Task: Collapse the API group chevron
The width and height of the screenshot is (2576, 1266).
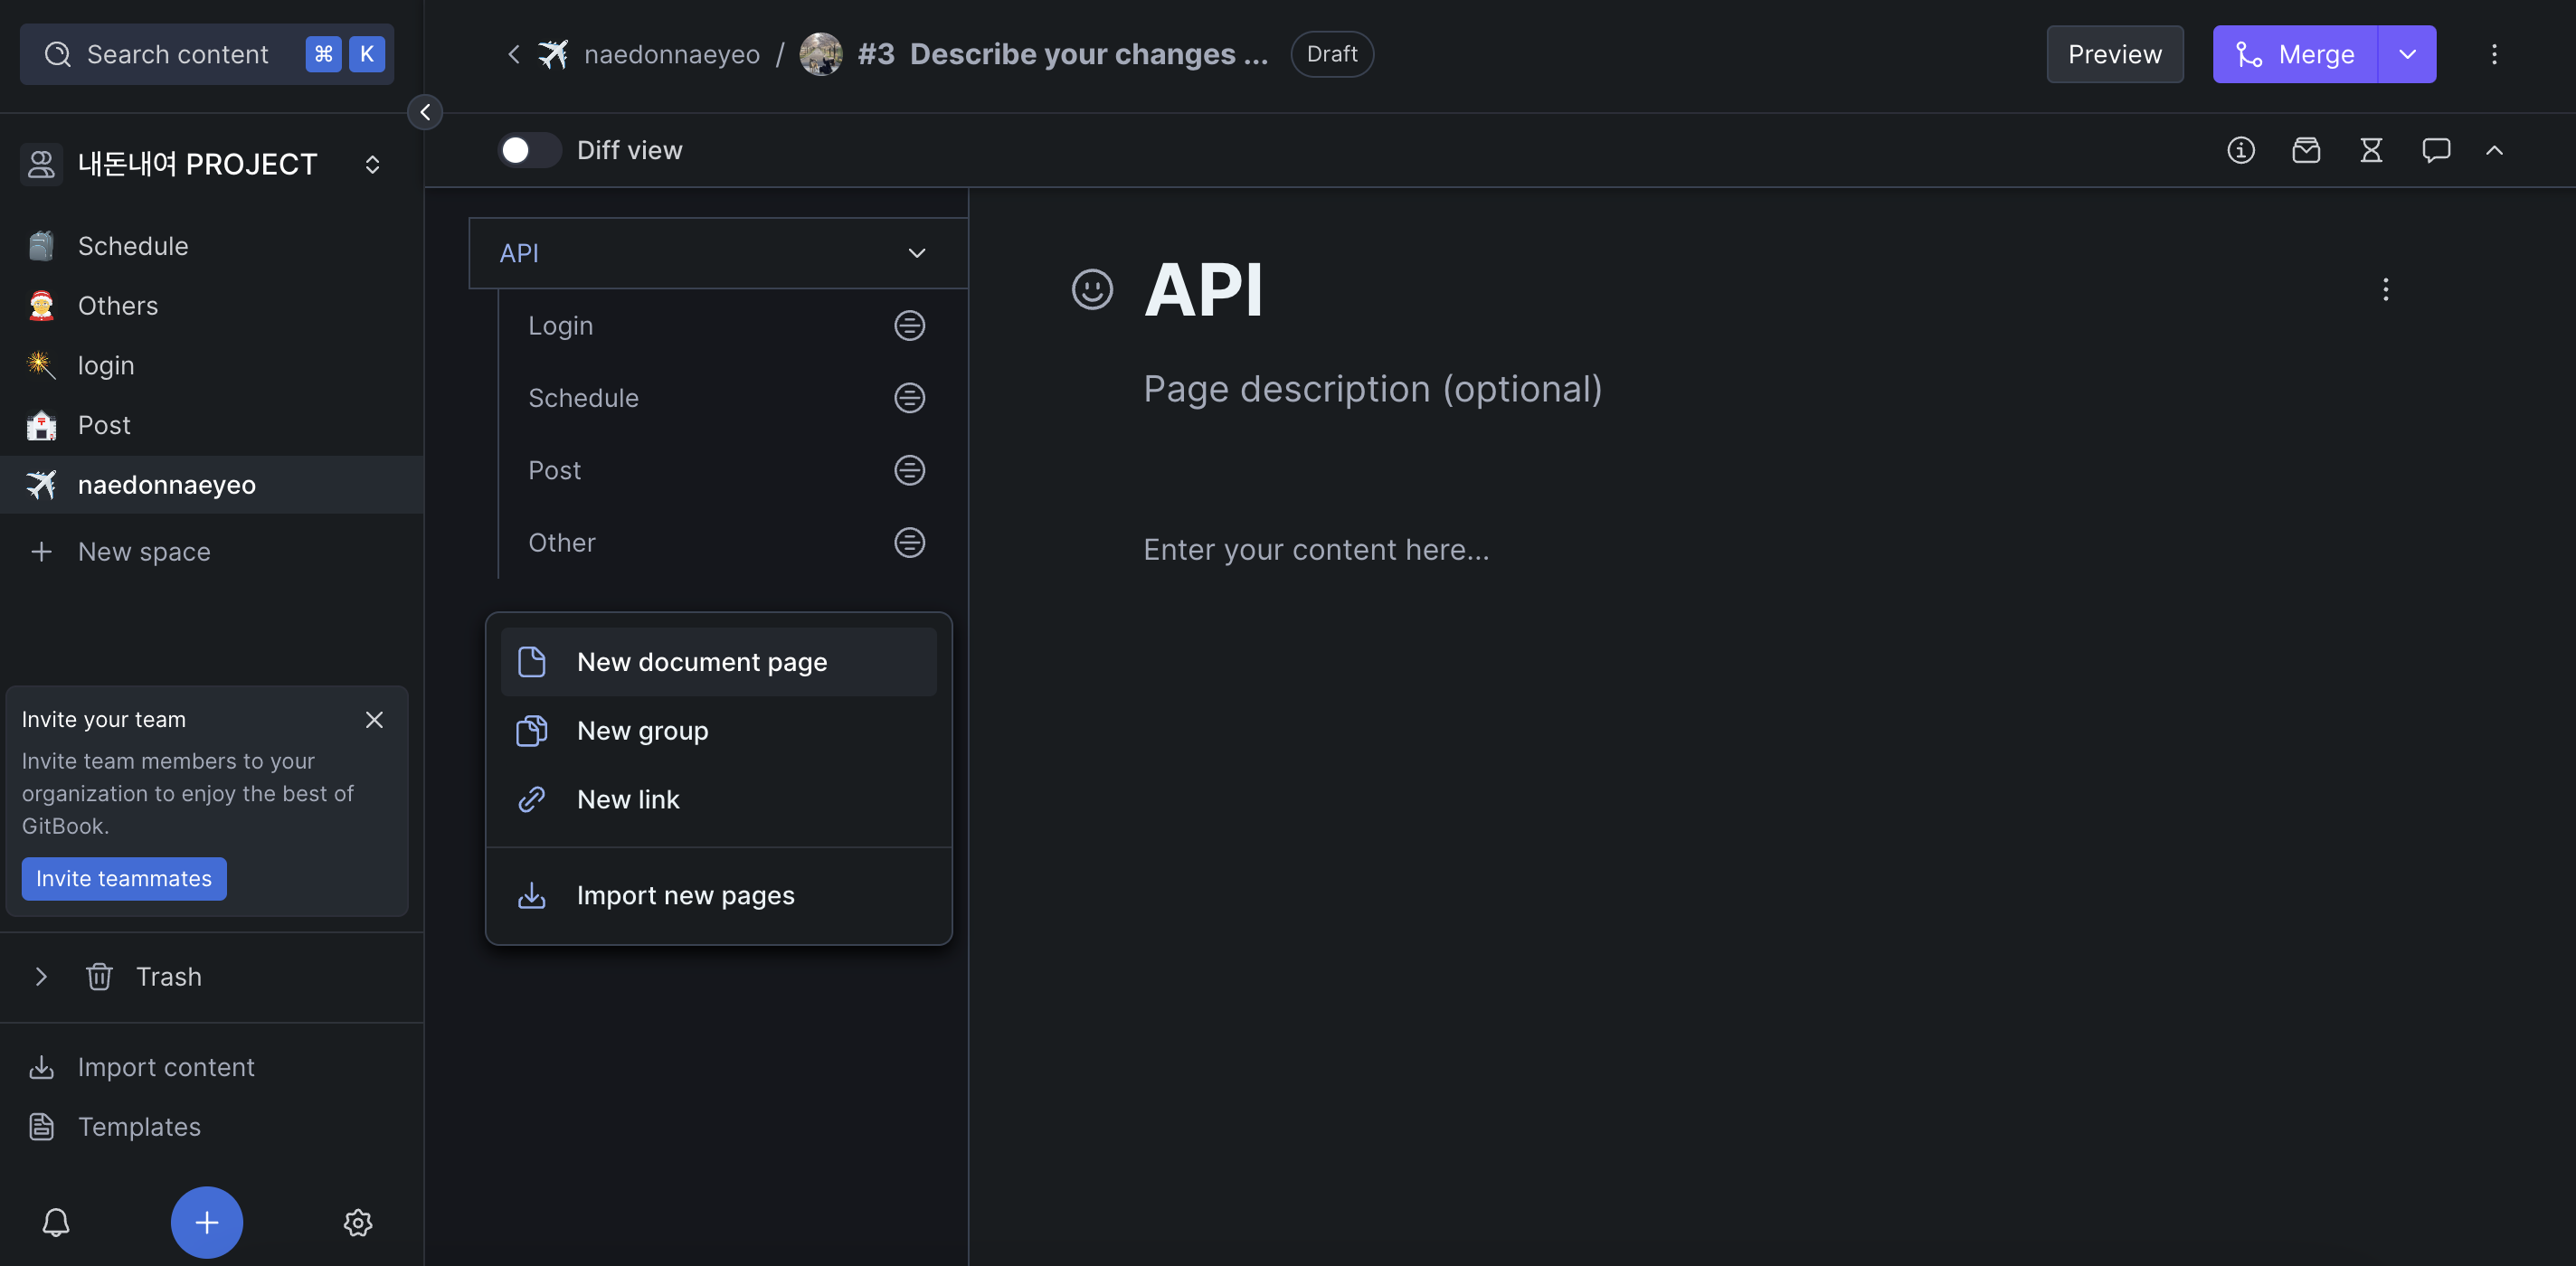Action: (x=916, y=253)
